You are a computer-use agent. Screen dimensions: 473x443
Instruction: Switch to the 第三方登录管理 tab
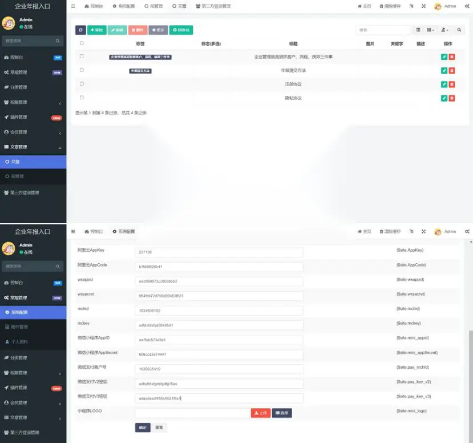213,6
